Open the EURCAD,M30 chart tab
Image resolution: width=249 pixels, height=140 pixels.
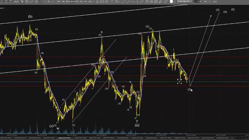click(151, 138)
